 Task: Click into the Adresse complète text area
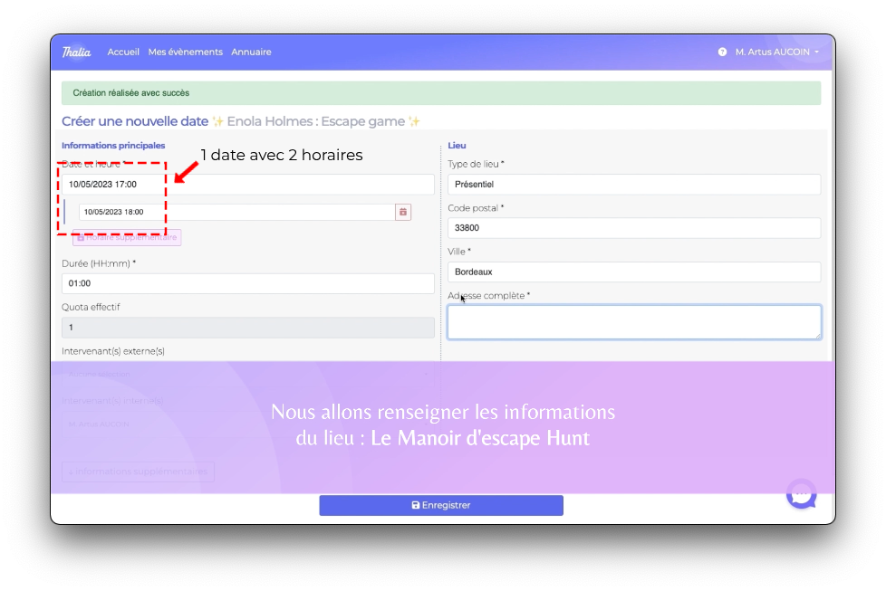click(x=634, y=322)
